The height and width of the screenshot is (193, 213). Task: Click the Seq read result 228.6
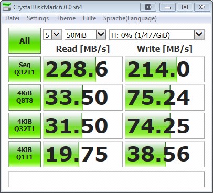point(83,69)
